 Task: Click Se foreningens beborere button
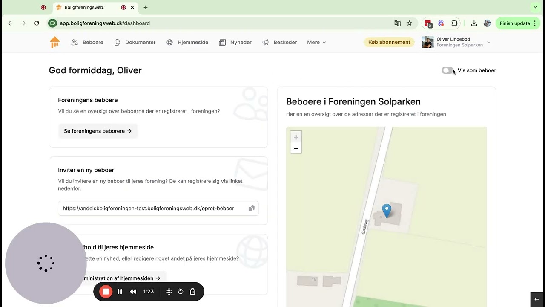coord(98,131)
